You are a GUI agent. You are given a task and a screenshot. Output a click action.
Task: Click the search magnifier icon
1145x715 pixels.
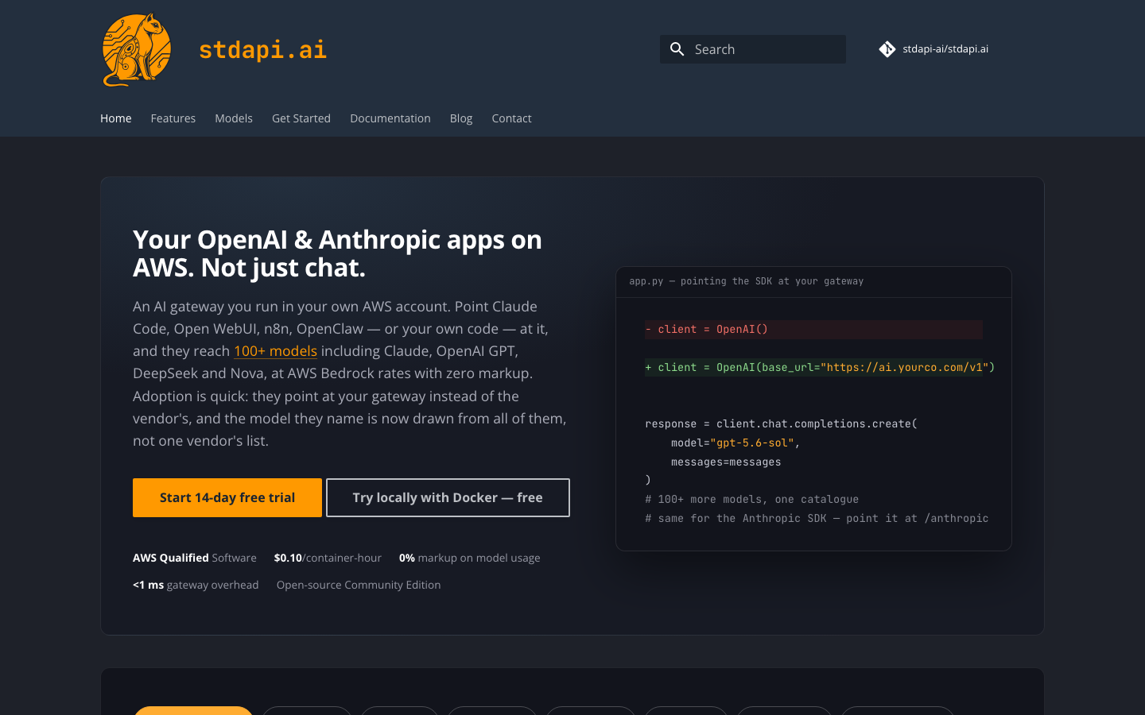click(677, 49)
